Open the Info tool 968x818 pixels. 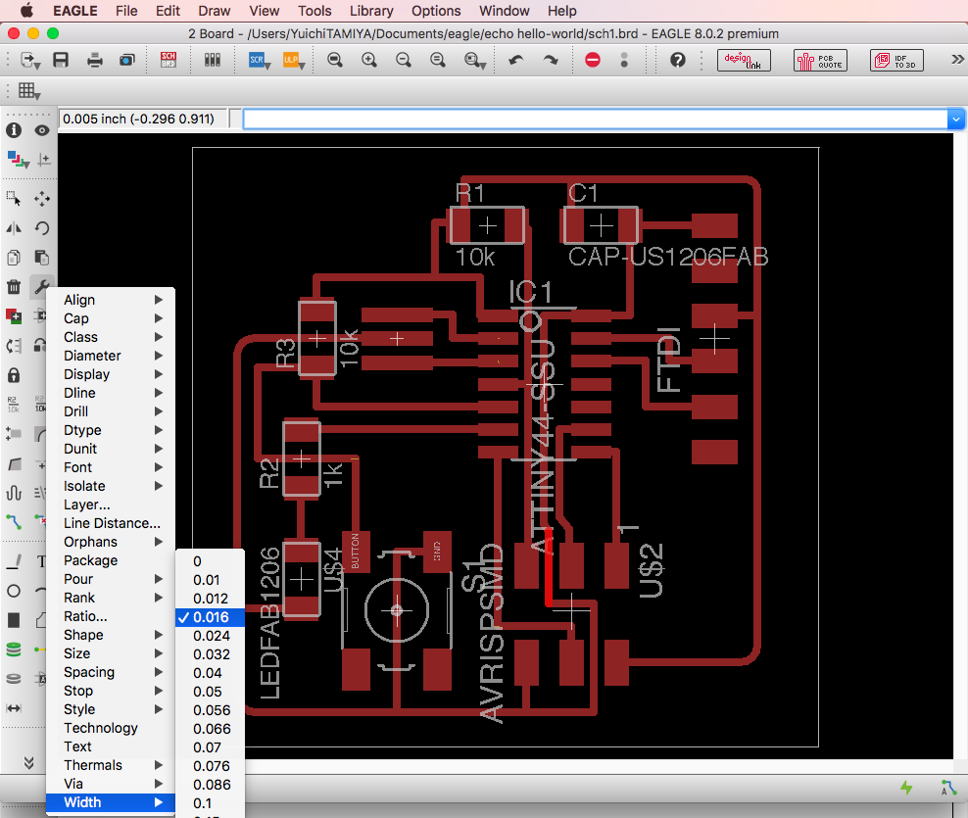click(x=14, y=130)
